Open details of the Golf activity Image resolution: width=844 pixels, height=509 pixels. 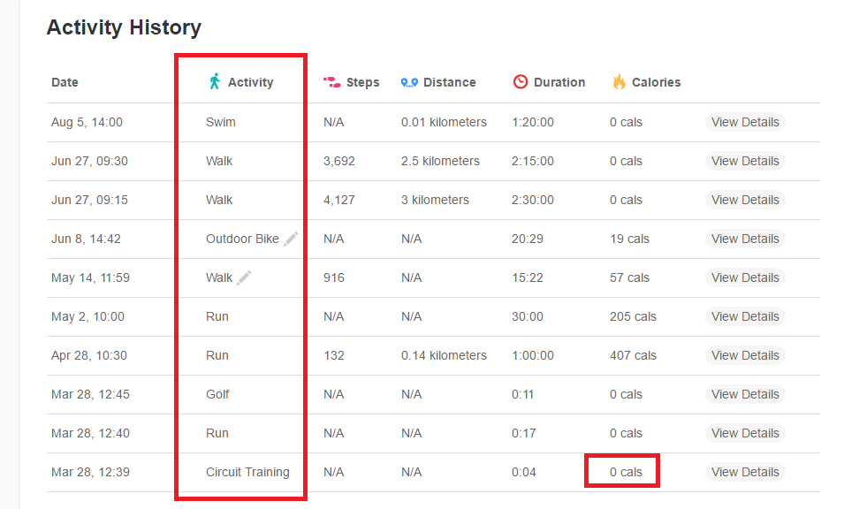745,394
